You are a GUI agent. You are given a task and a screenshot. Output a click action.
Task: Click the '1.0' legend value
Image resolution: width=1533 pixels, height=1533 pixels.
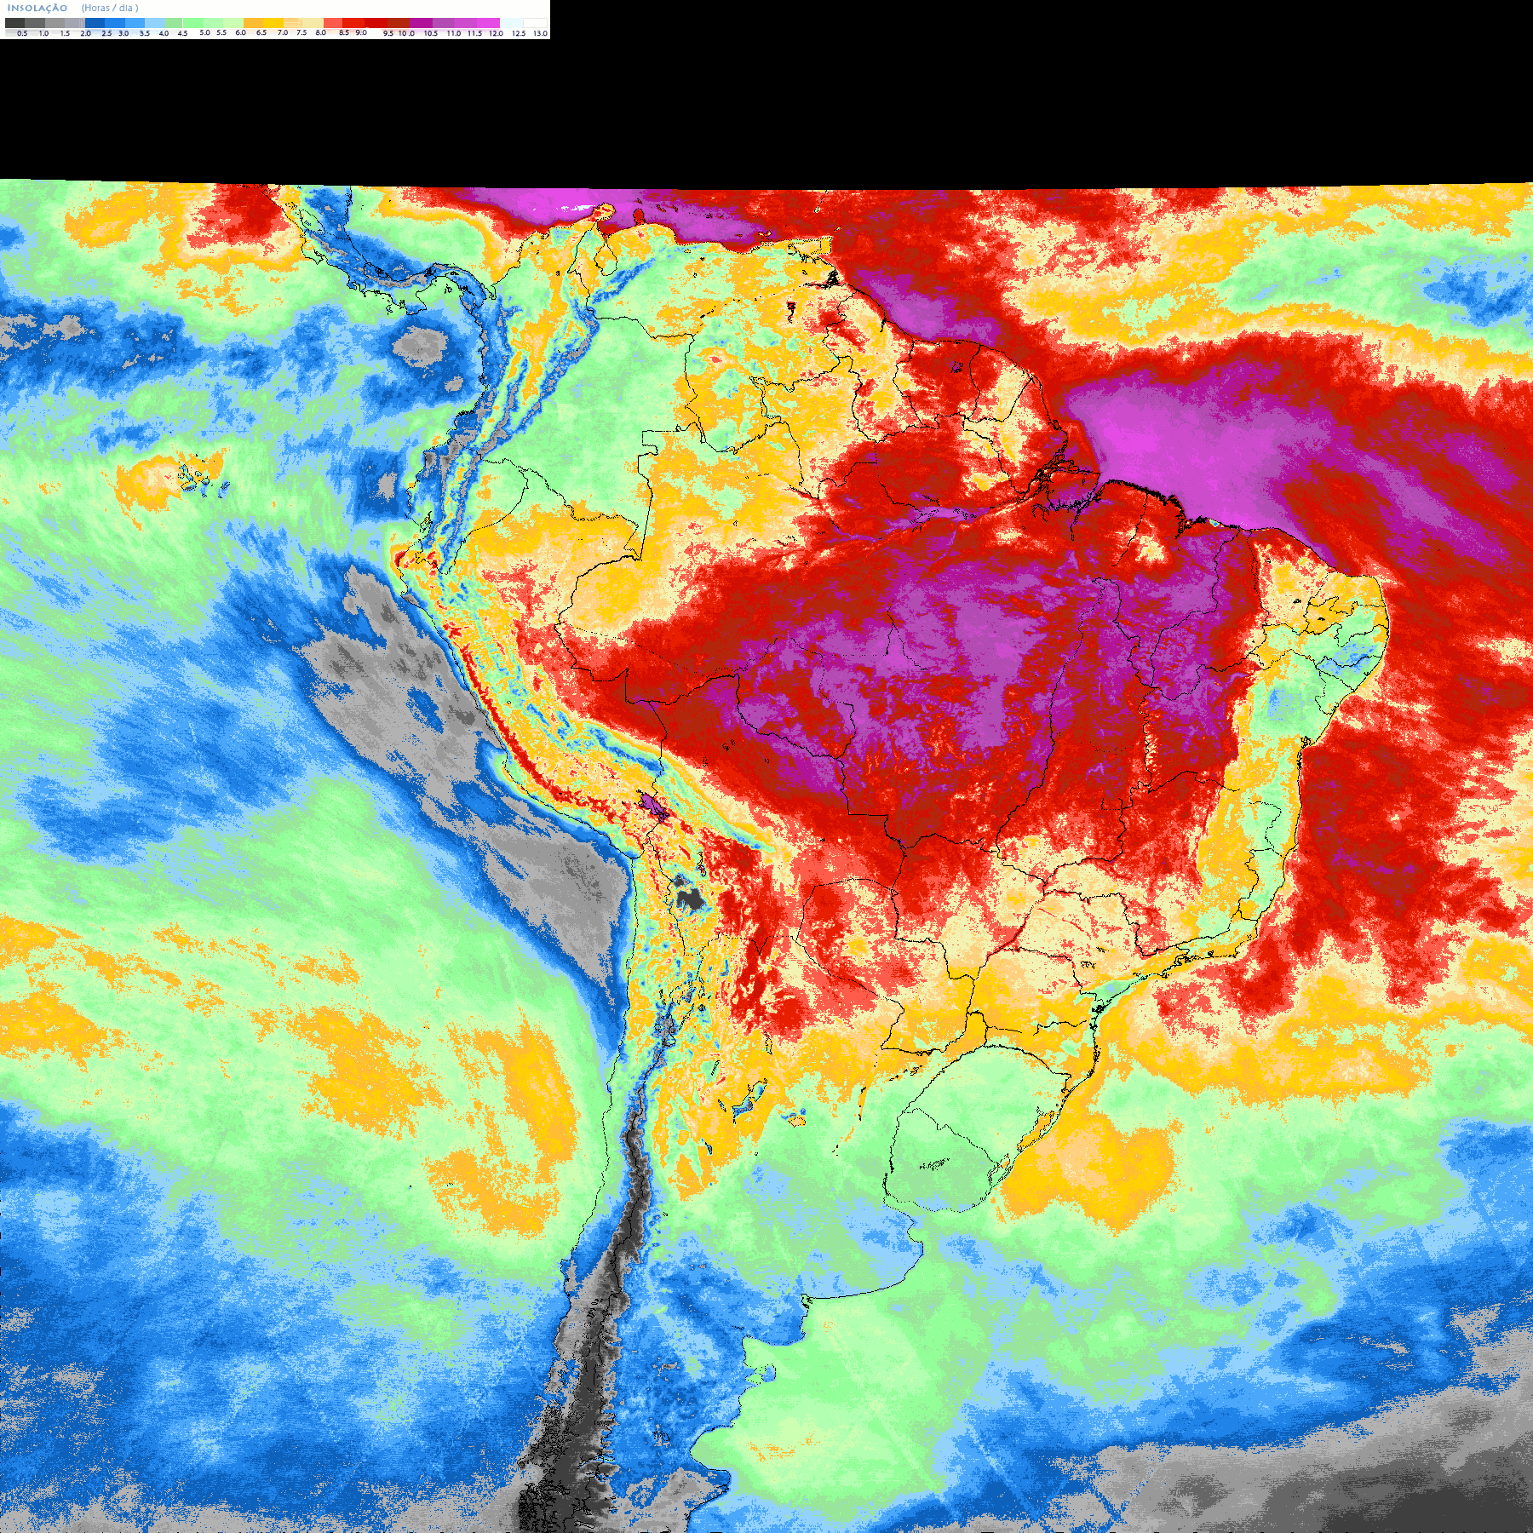[43, 33]
